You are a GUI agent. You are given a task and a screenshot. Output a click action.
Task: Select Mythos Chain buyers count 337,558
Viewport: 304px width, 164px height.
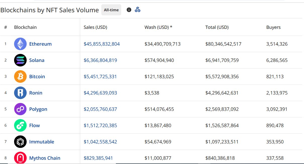(x=275, y=158)
